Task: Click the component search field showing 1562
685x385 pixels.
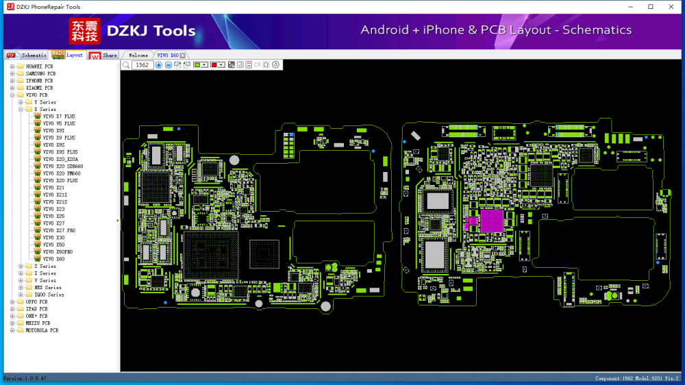Action: [142, 65]
